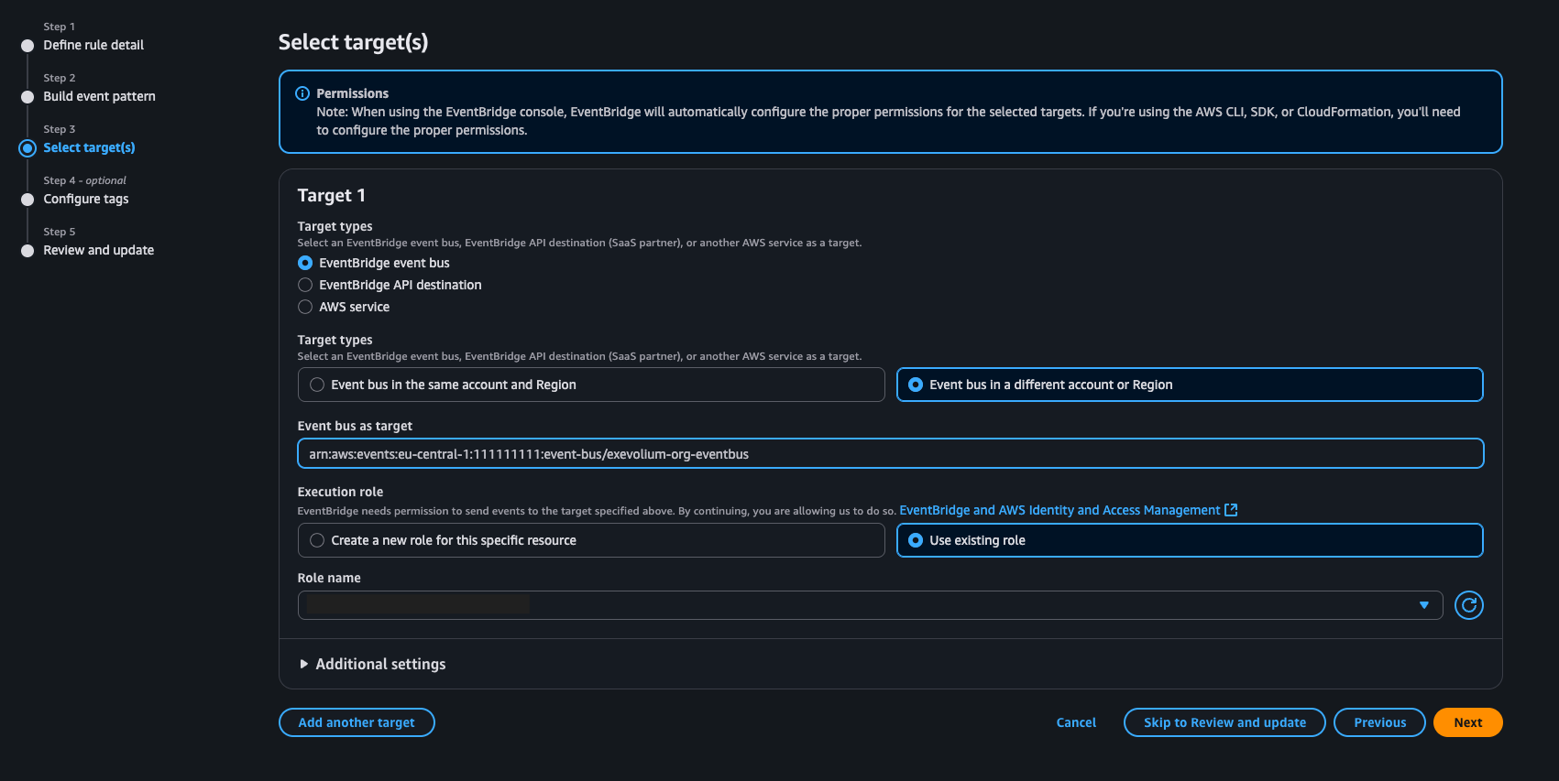Open the Role name dropdown

click(x=869, y=605)
